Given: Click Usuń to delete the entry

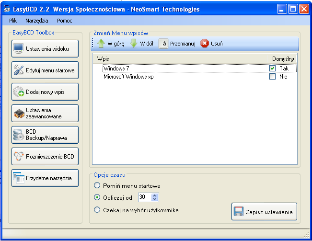Looking at the screenshot, I should [211, 44].
